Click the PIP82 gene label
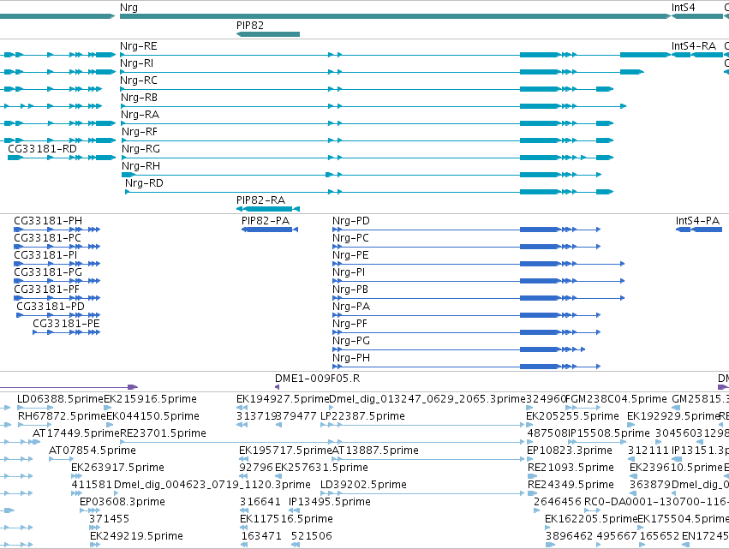The image size is (729, 549). (250, 26)
